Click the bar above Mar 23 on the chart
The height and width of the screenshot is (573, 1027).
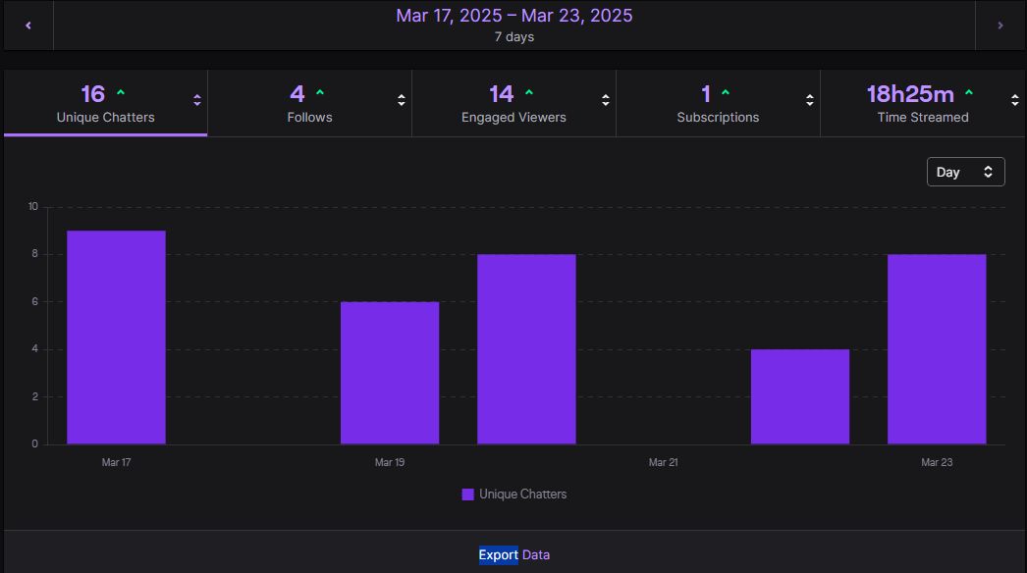coord(936,348)
